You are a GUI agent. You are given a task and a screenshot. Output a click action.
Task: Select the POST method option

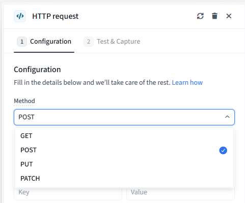click(124, 150)
